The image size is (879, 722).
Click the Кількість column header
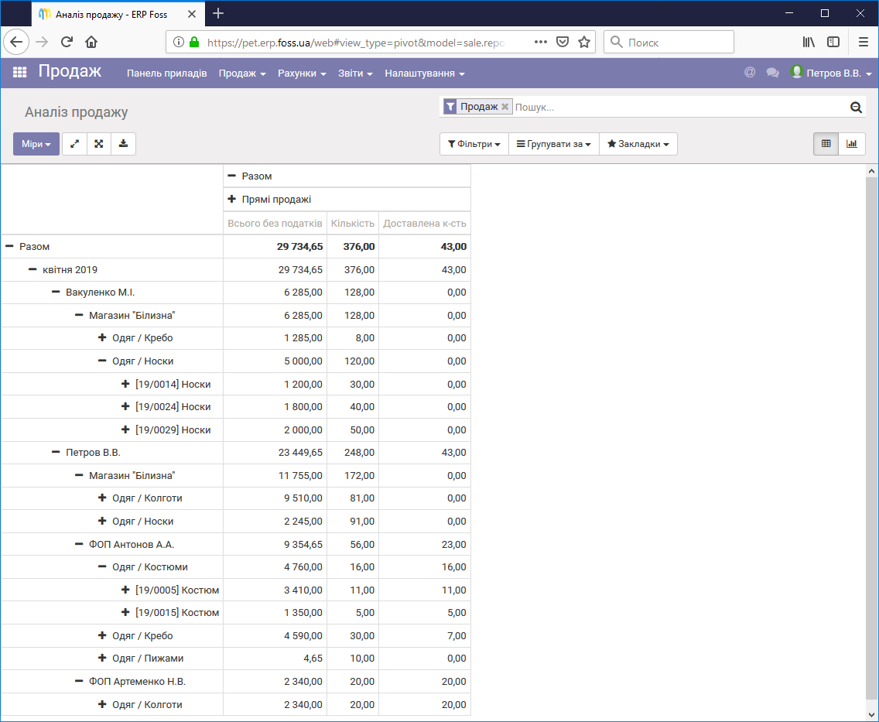(353, 223)
